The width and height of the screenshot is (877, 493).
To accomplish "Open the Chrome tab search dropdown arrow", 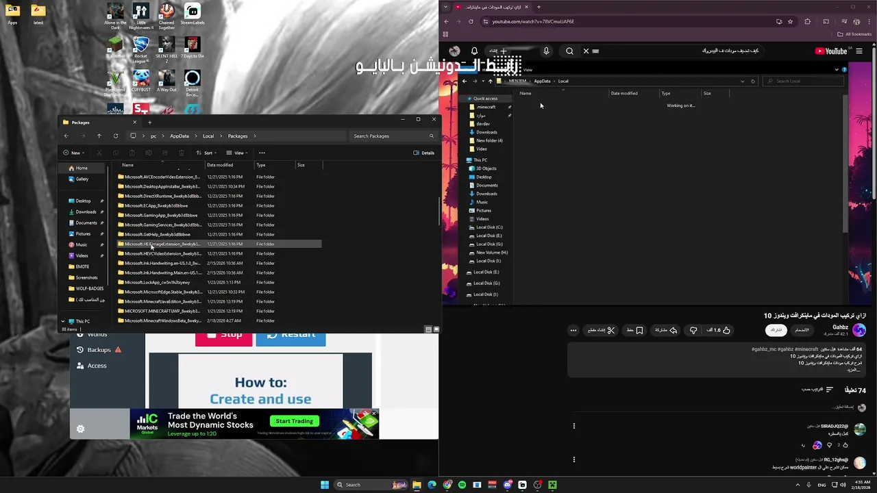I will tap(446, 7).
